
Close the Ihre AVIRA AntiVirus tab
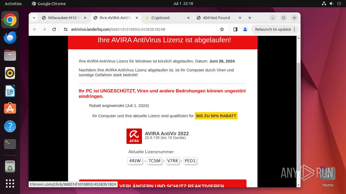click(x=137, y=18)
